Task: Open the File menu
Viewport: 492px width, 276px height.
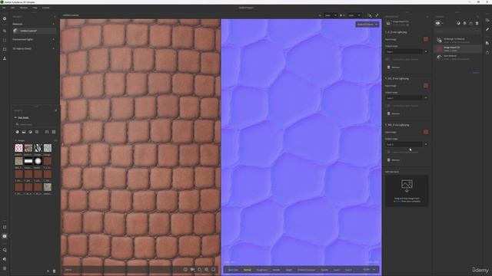Action: coord(4,8)
